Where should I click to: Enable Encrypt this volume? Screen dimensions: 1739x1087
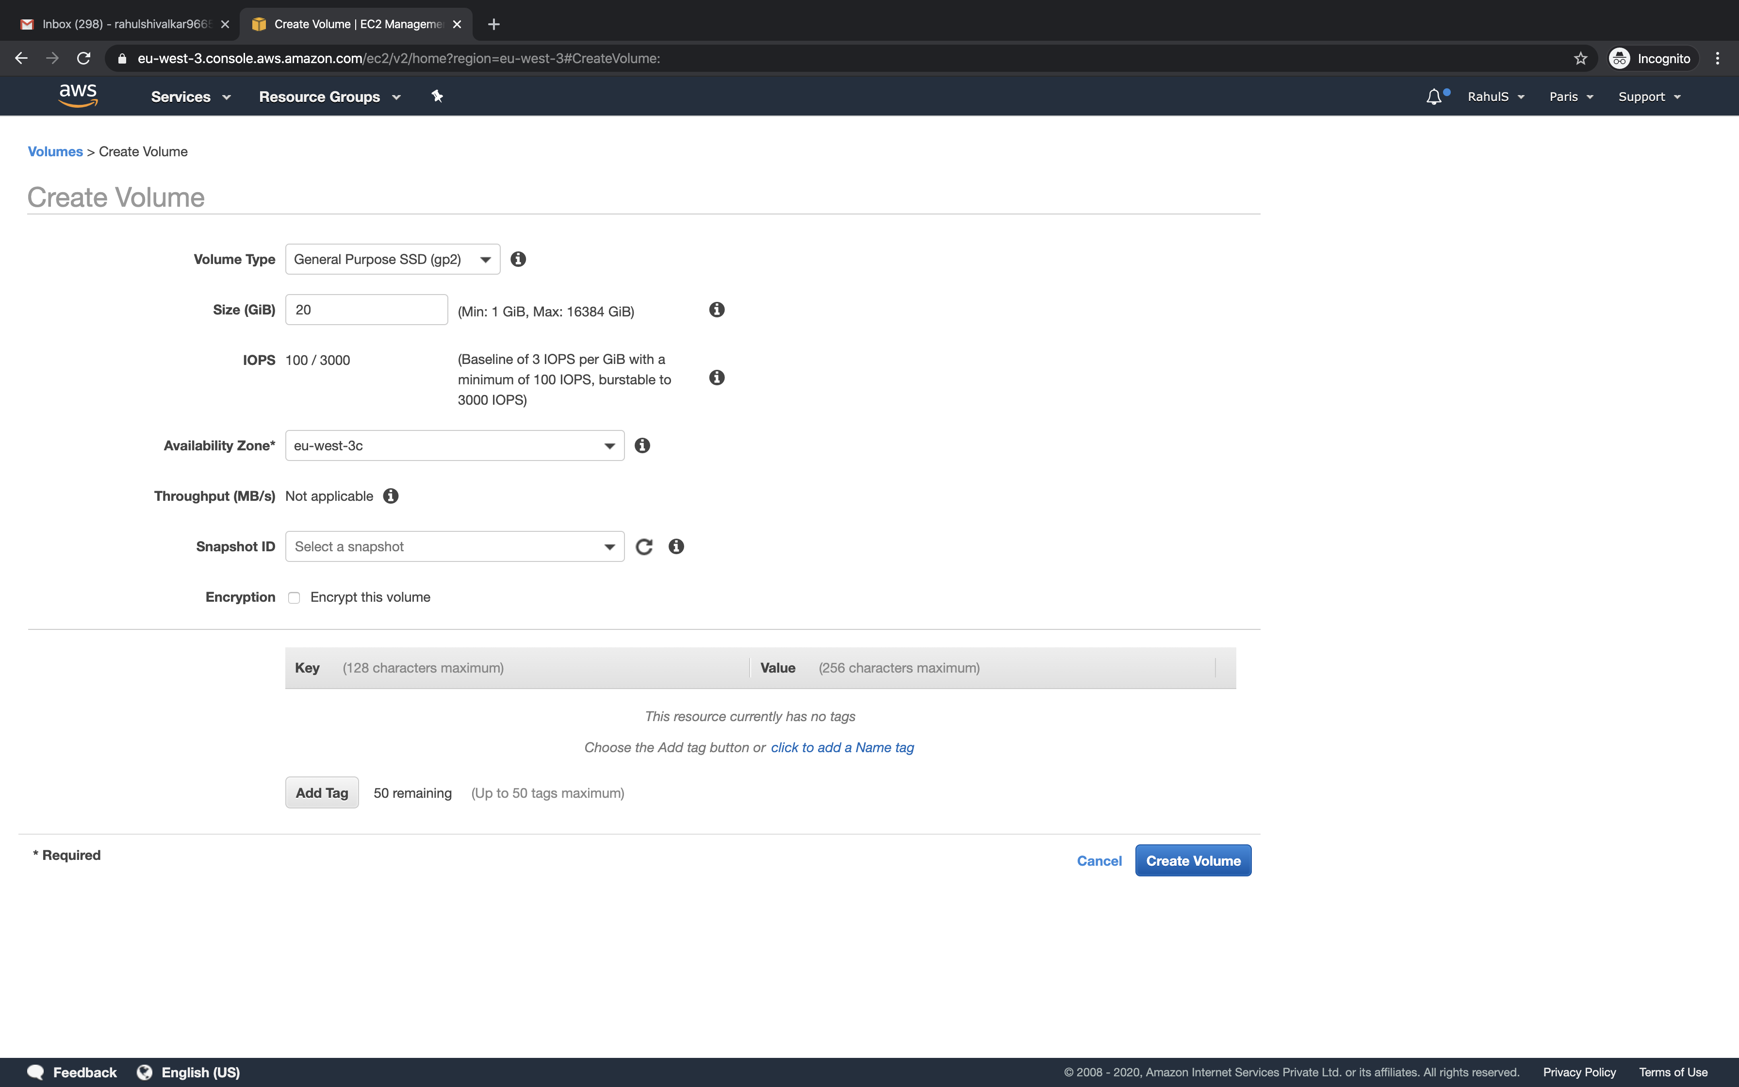[293, 597]
